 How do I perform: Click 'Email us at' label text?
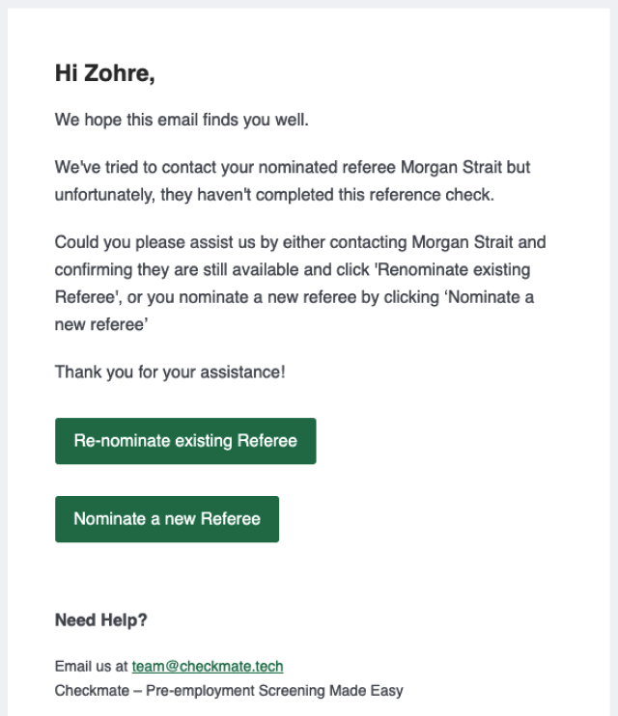click(92, 666)
